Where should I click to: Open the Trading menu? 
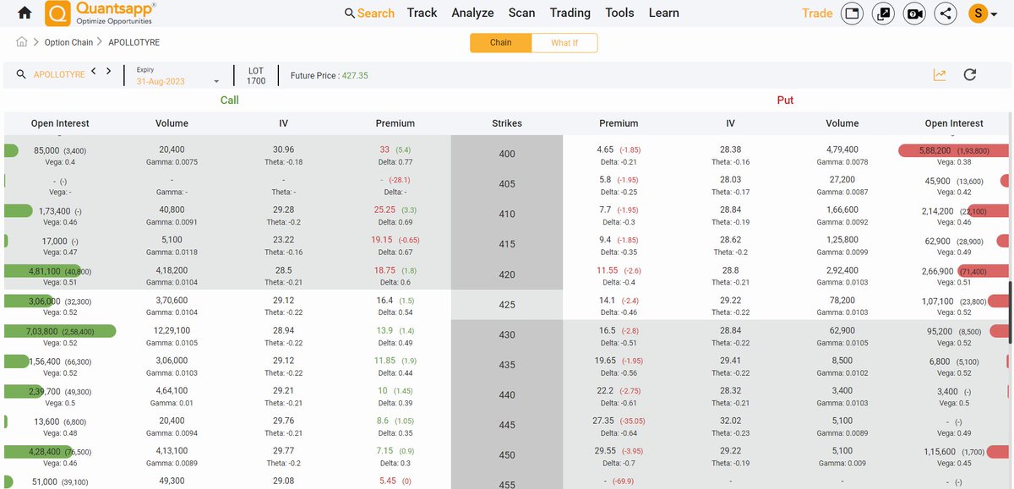coord(570,13)
